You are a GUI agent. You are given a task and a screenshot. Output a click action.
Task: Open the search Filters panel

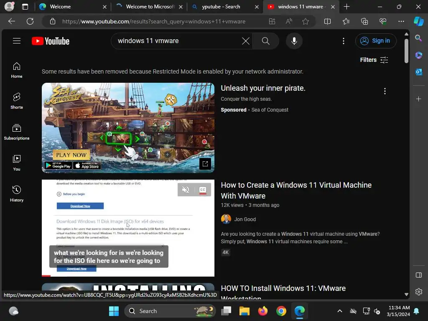click(374, 60)
